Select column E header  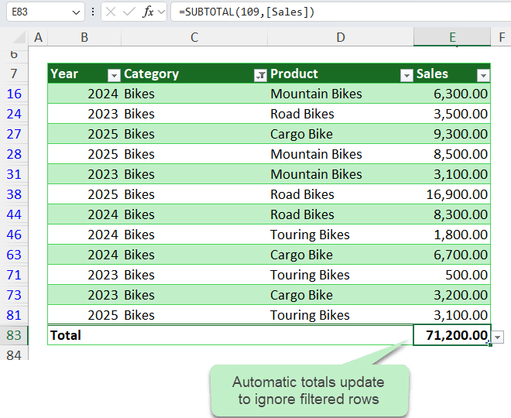[x=451, y=37]
